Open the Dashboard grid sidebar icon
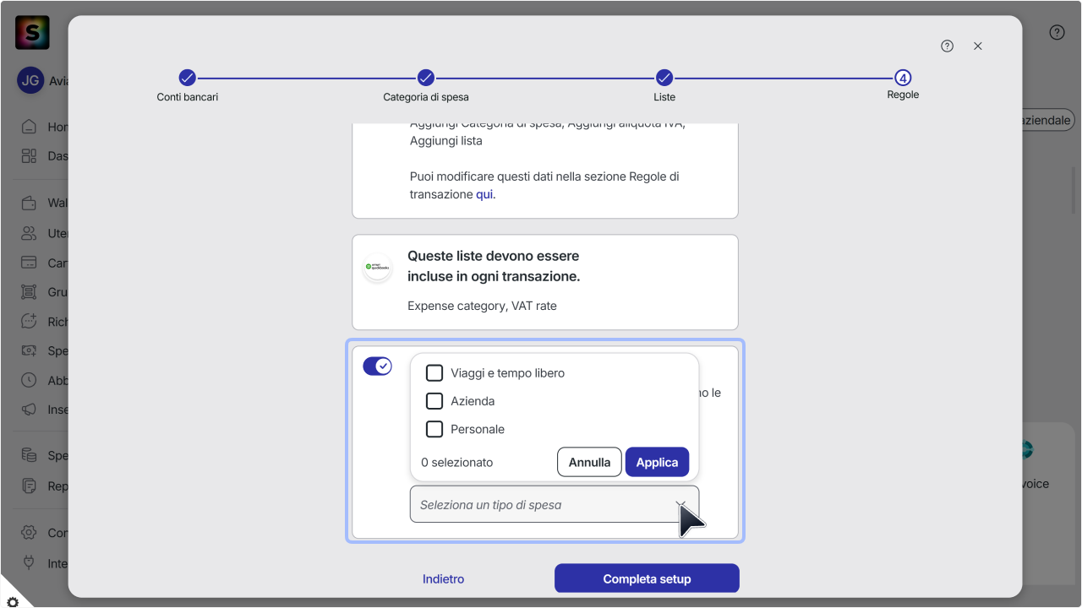Screen dimensions: 1082x608 30,156
